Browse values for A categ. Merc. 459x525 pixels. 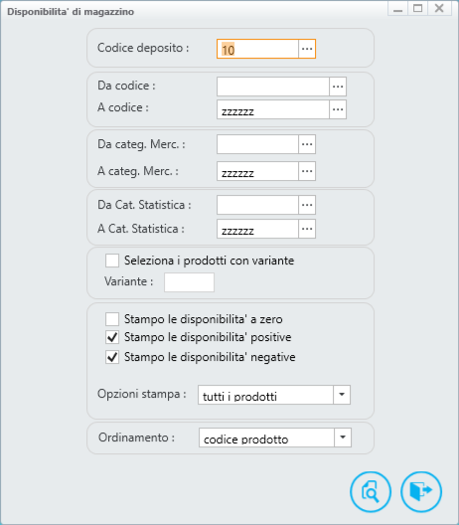tap(307, 171)
